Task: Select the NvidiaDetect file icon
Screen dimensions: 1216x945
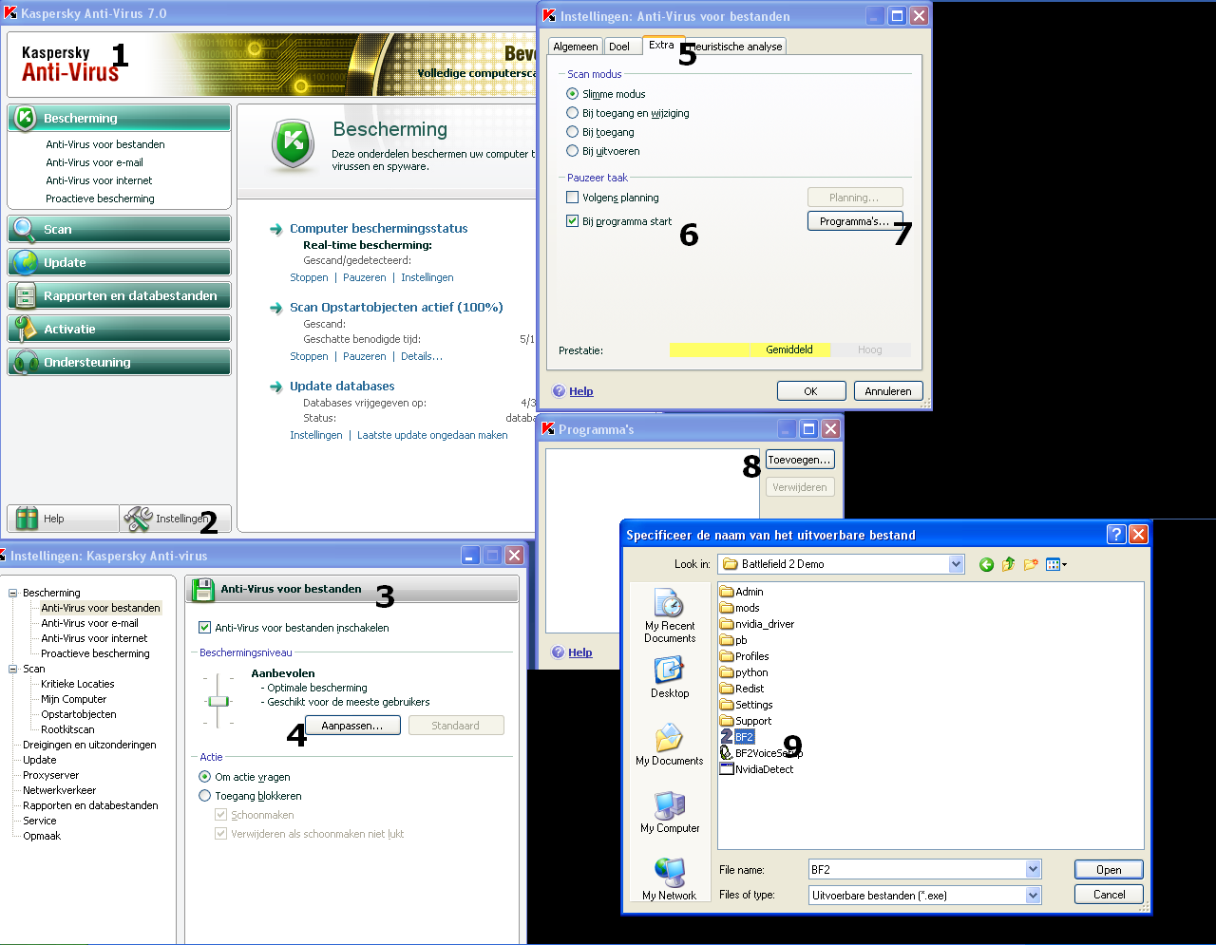Action: tap(727, 768)
